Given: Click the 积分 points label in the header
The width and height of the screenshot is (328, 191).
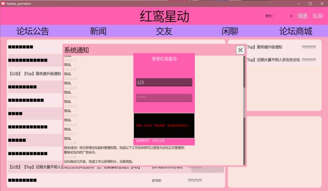Looking at the screenshot, I should tap(269, 16).
